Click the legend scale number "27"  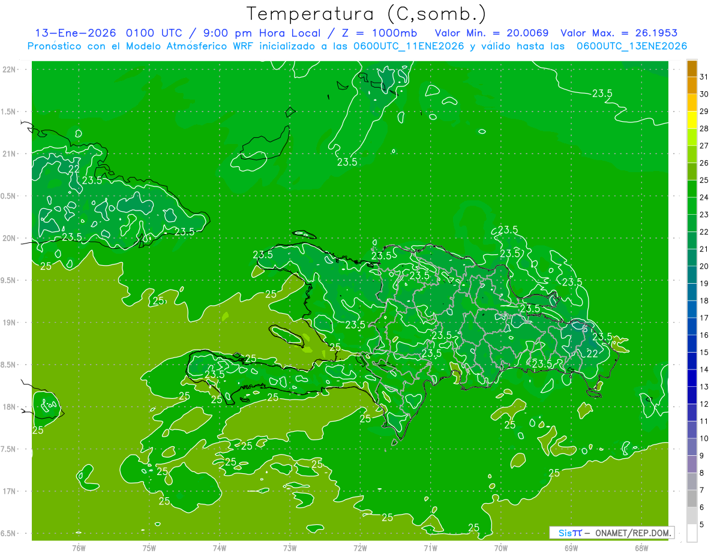pyautogui.click(x=704, y=146)
